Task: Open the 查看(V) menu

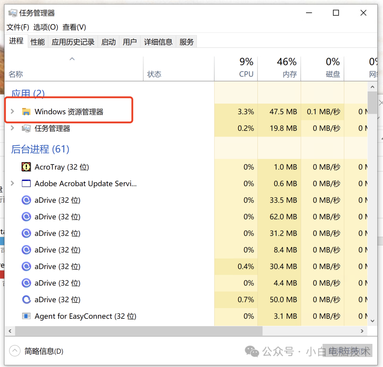Action: pos(74,27)
